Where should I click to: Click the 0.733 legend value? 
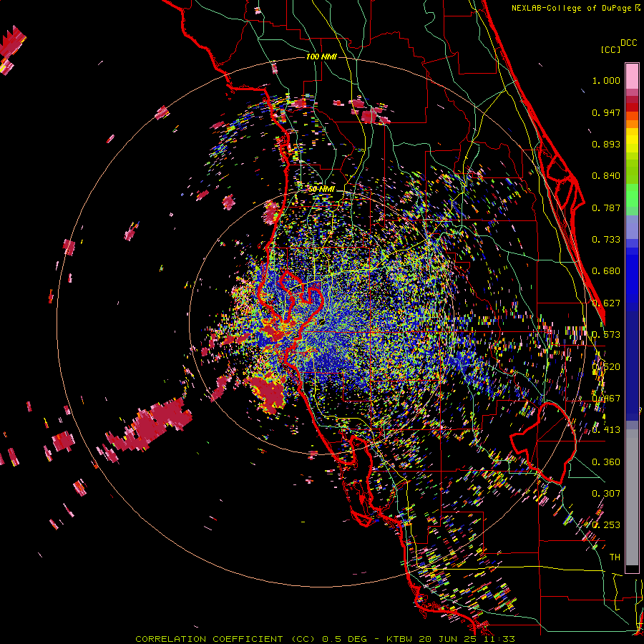[606, 240]
